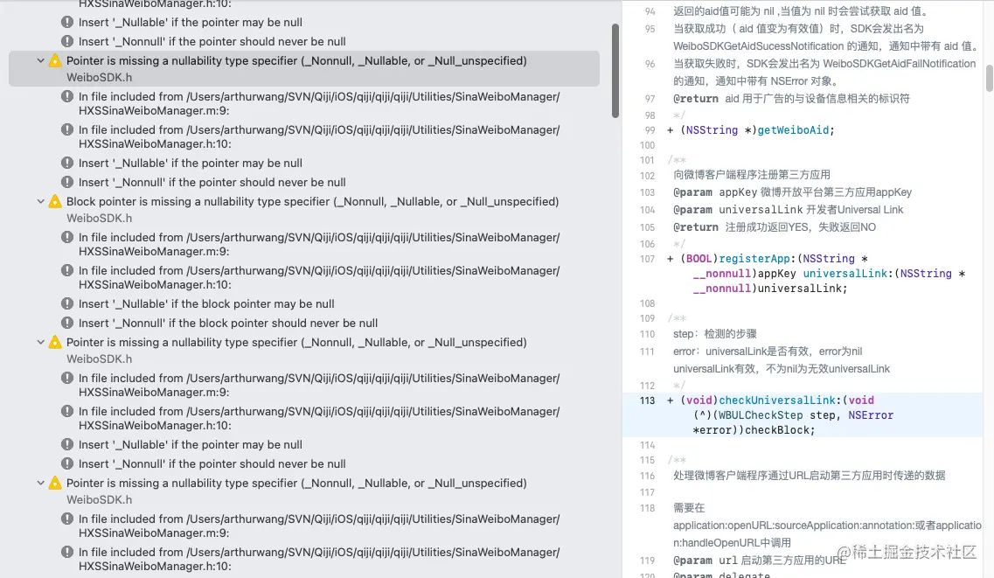Image resolution: width=994 pixels, height=578 pixels.
Task: Click 'step: 检测的步骤' comment line
Action: [715, 333]
